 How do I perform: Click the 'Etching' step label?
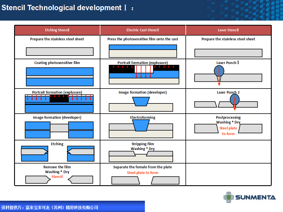coord(57,144)
